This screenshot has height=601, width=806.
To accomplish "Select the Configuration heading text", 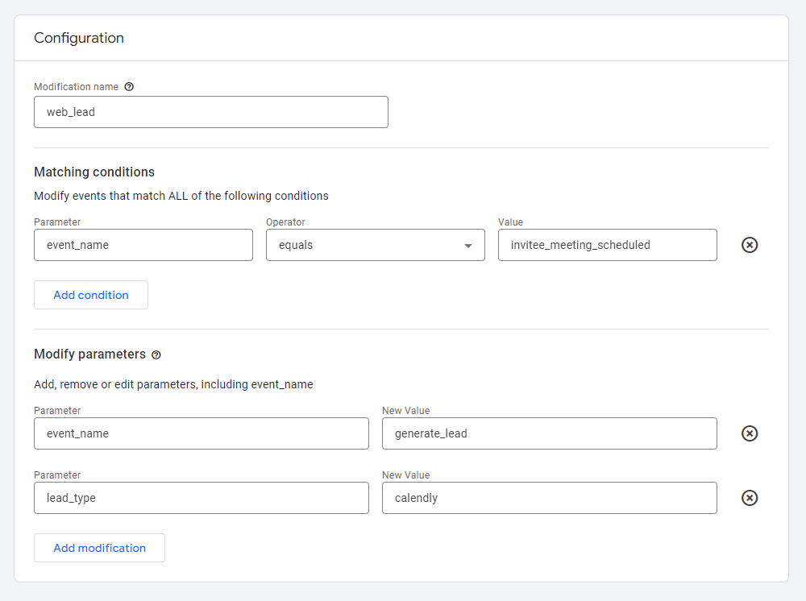I will pos(79,38).
